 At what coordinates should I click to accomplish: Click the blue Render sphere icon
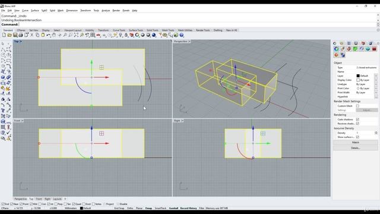point(154,35)
